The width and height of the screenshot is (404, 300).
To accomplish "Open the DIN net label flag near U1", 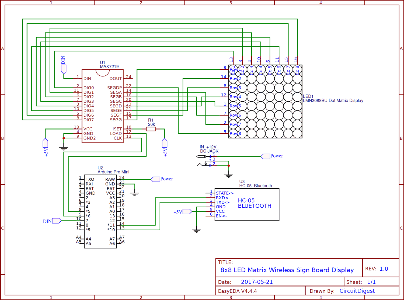I will pos(64,69).
